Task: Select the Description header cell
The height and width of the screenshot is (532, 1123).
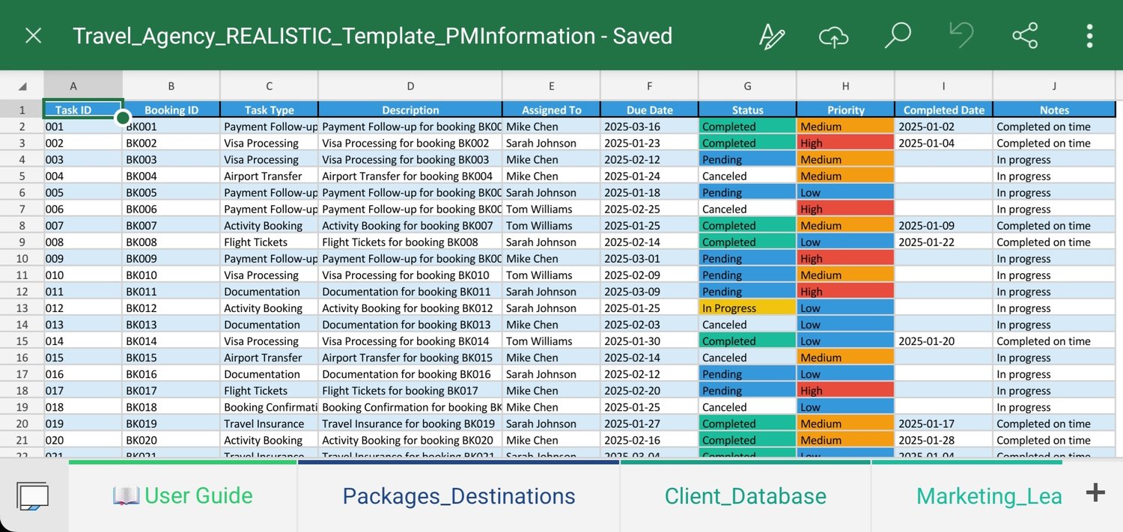Action: pos(410,109)
